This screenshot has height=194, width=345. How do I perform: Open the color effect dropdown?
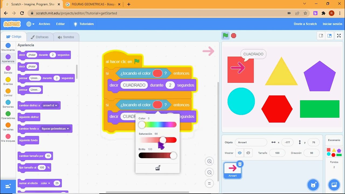45,183
